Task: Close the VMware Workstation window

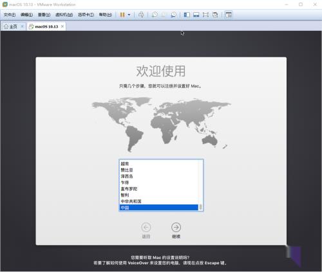Action: [x=315, y=5]
